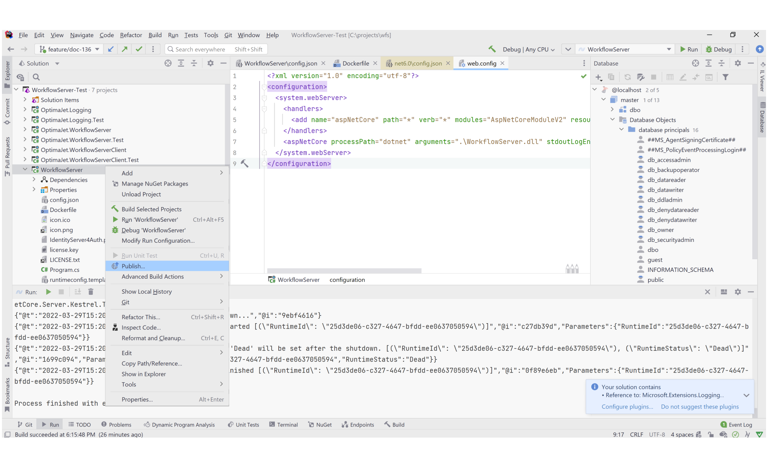Open the Debug | Any CPU configuration dropdown
768x468 pixels.
[529, 49]
